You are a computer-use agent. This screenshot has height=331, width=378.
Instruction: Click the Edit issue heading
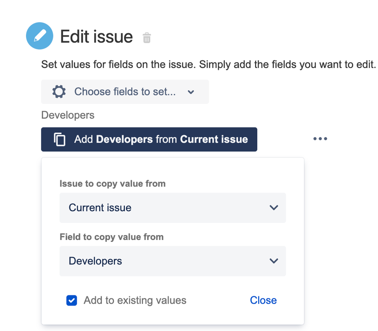click(x=96, y=37)
